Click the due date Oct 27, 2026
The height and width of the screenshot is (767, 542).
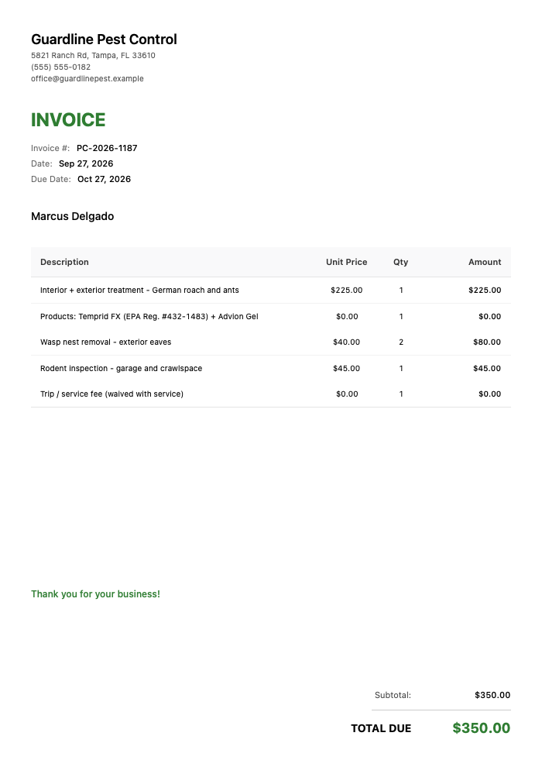[104, 179]
